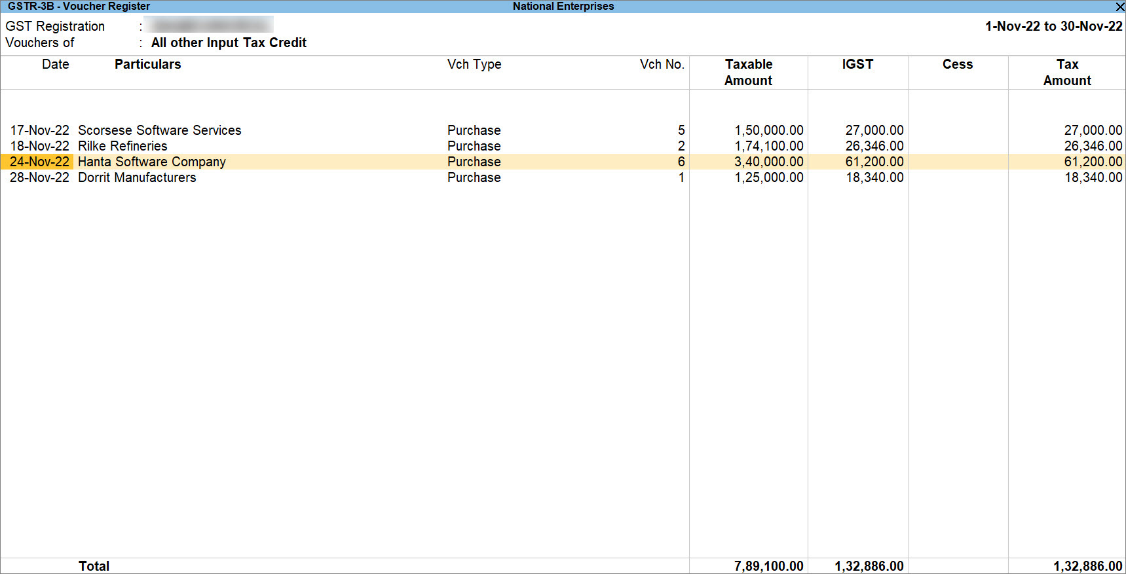The height and width of the screenshot is (574, 1126).
Task: Click IGST value 61,200.00
Action: (x=874, y=162)
